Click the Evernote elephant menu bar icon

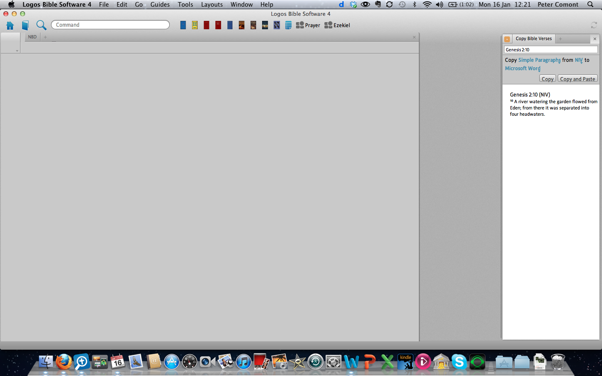(x=378, y=5)
